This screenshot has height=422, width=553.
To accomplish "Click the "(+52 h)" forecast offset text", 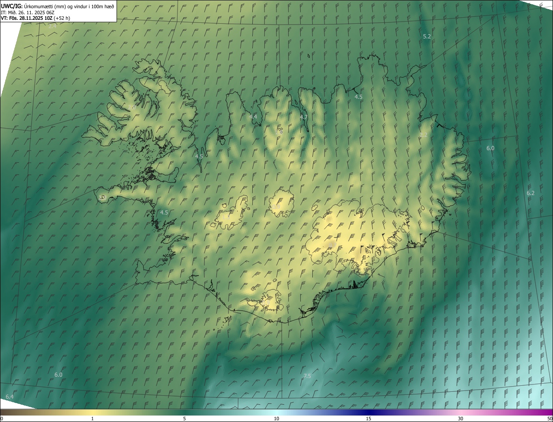I will tap(62, 18).
